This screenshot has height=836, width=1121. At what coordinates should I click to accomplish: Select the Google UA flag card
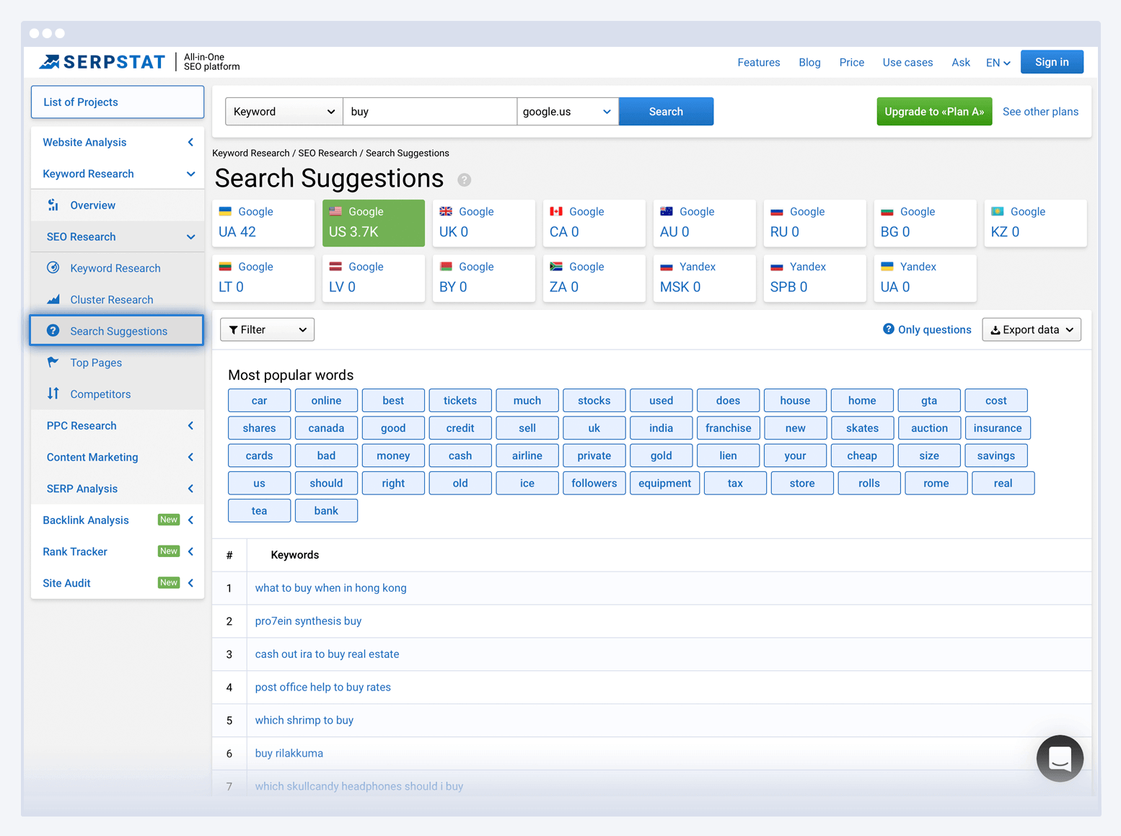click(263, 223)
